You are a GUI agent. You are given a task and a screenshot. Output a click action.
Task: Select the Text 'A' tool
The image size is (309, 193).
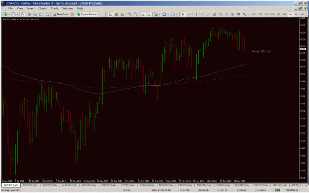point(226,14)
